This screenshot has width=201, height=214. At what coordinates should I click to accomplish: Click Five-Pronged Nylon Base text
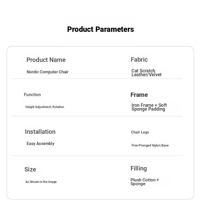[150, 145]
